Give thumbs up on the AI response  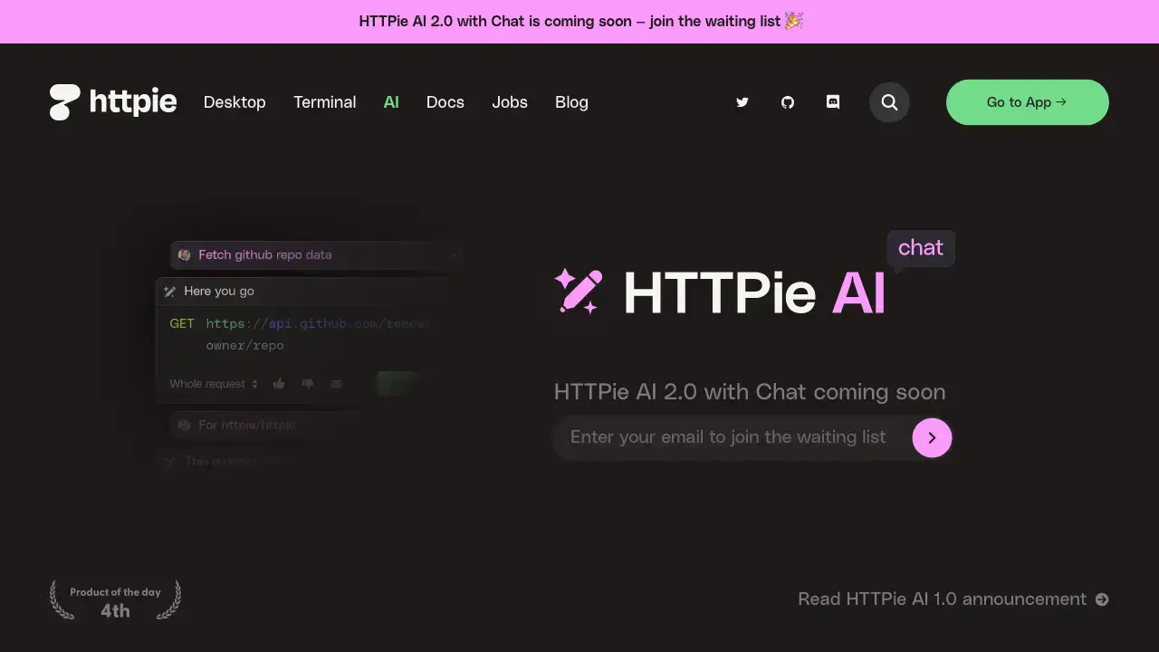pyautogui.click(x=279, y=383)
